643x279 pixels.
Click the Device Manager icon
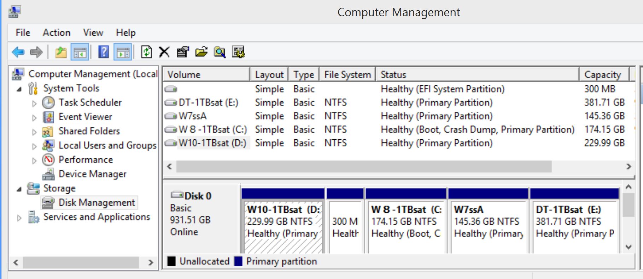[48, 174]
